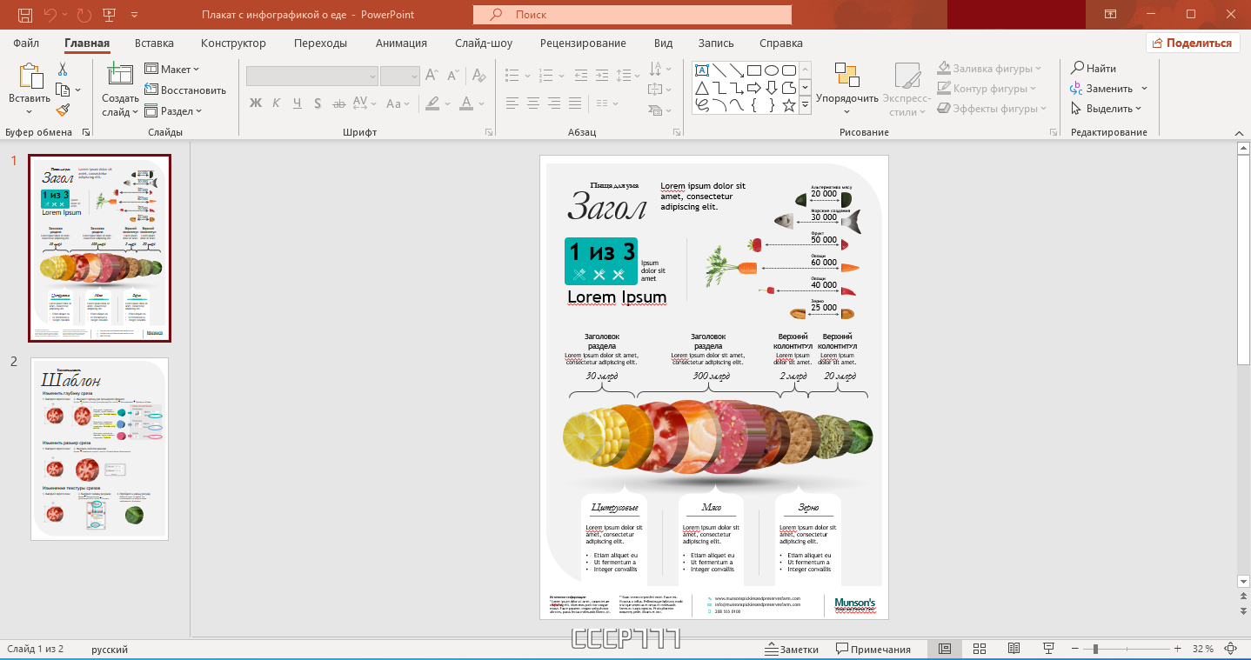Click the Format Painter brush icon
The height and width of the screenshot is (660, 1251).
(x=63, y=110)
